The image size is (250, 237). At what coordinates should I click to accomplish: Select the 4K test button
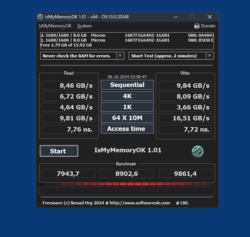[127, 96]
